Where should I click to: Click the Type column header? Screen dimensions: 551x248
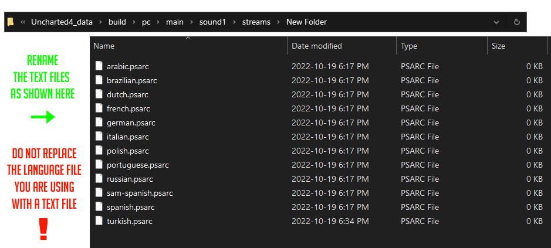[409, 46]
